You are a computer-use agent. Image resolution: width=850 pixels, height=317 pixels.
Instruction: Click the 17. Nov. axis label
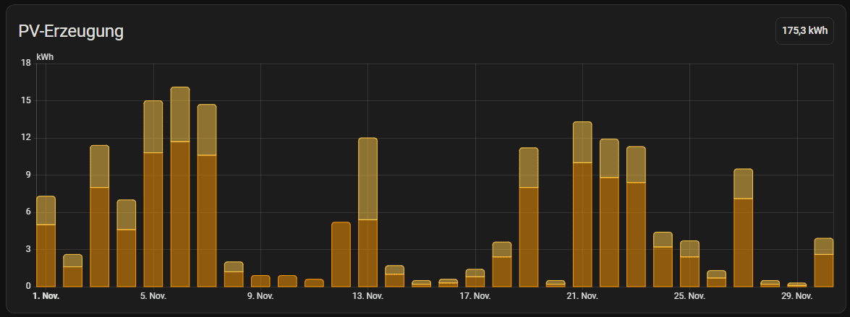point(475,297)
